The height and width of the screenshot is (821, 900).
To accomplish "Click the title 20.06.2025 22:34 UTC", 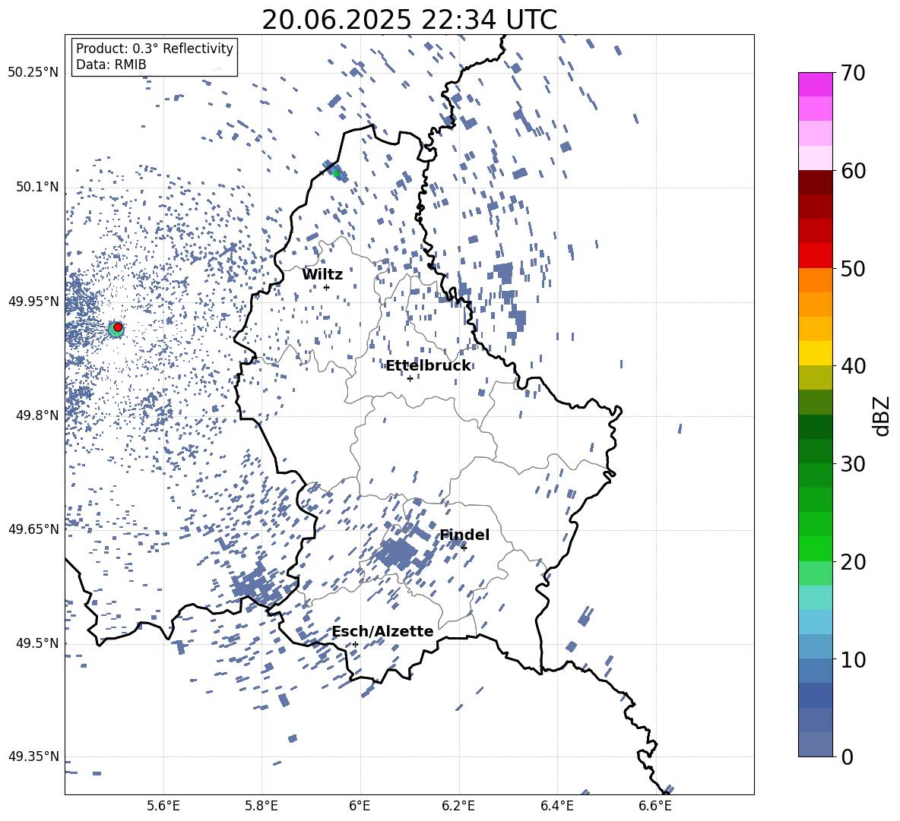I will pos(409,20).
